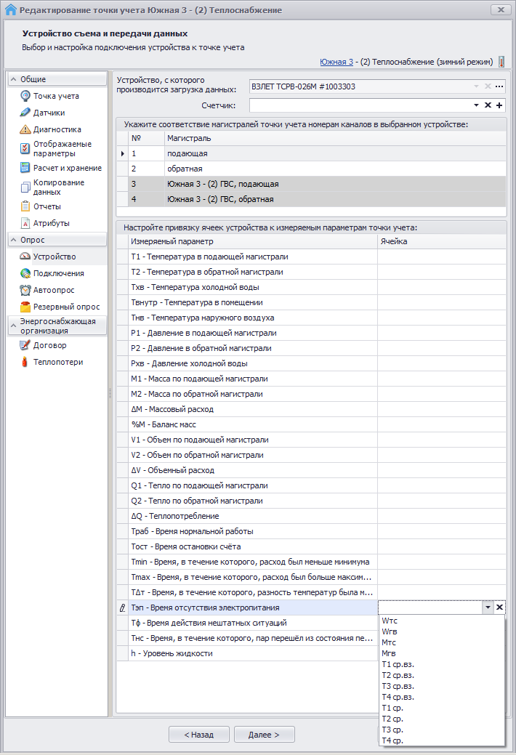Open the Резервный опрос folder icon
Image resolution: width=516 pixels, height=755 pixels.
[25, 307]
